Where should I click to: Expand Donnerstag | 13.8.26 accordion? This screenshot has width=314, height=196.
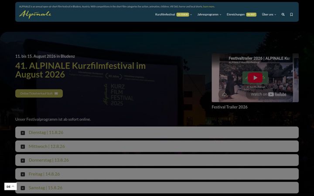pos(157,160)
